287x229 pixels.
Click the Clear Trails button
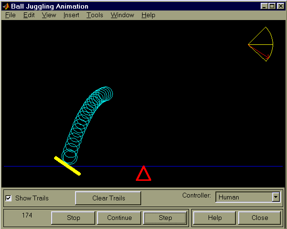click(108, 198)
